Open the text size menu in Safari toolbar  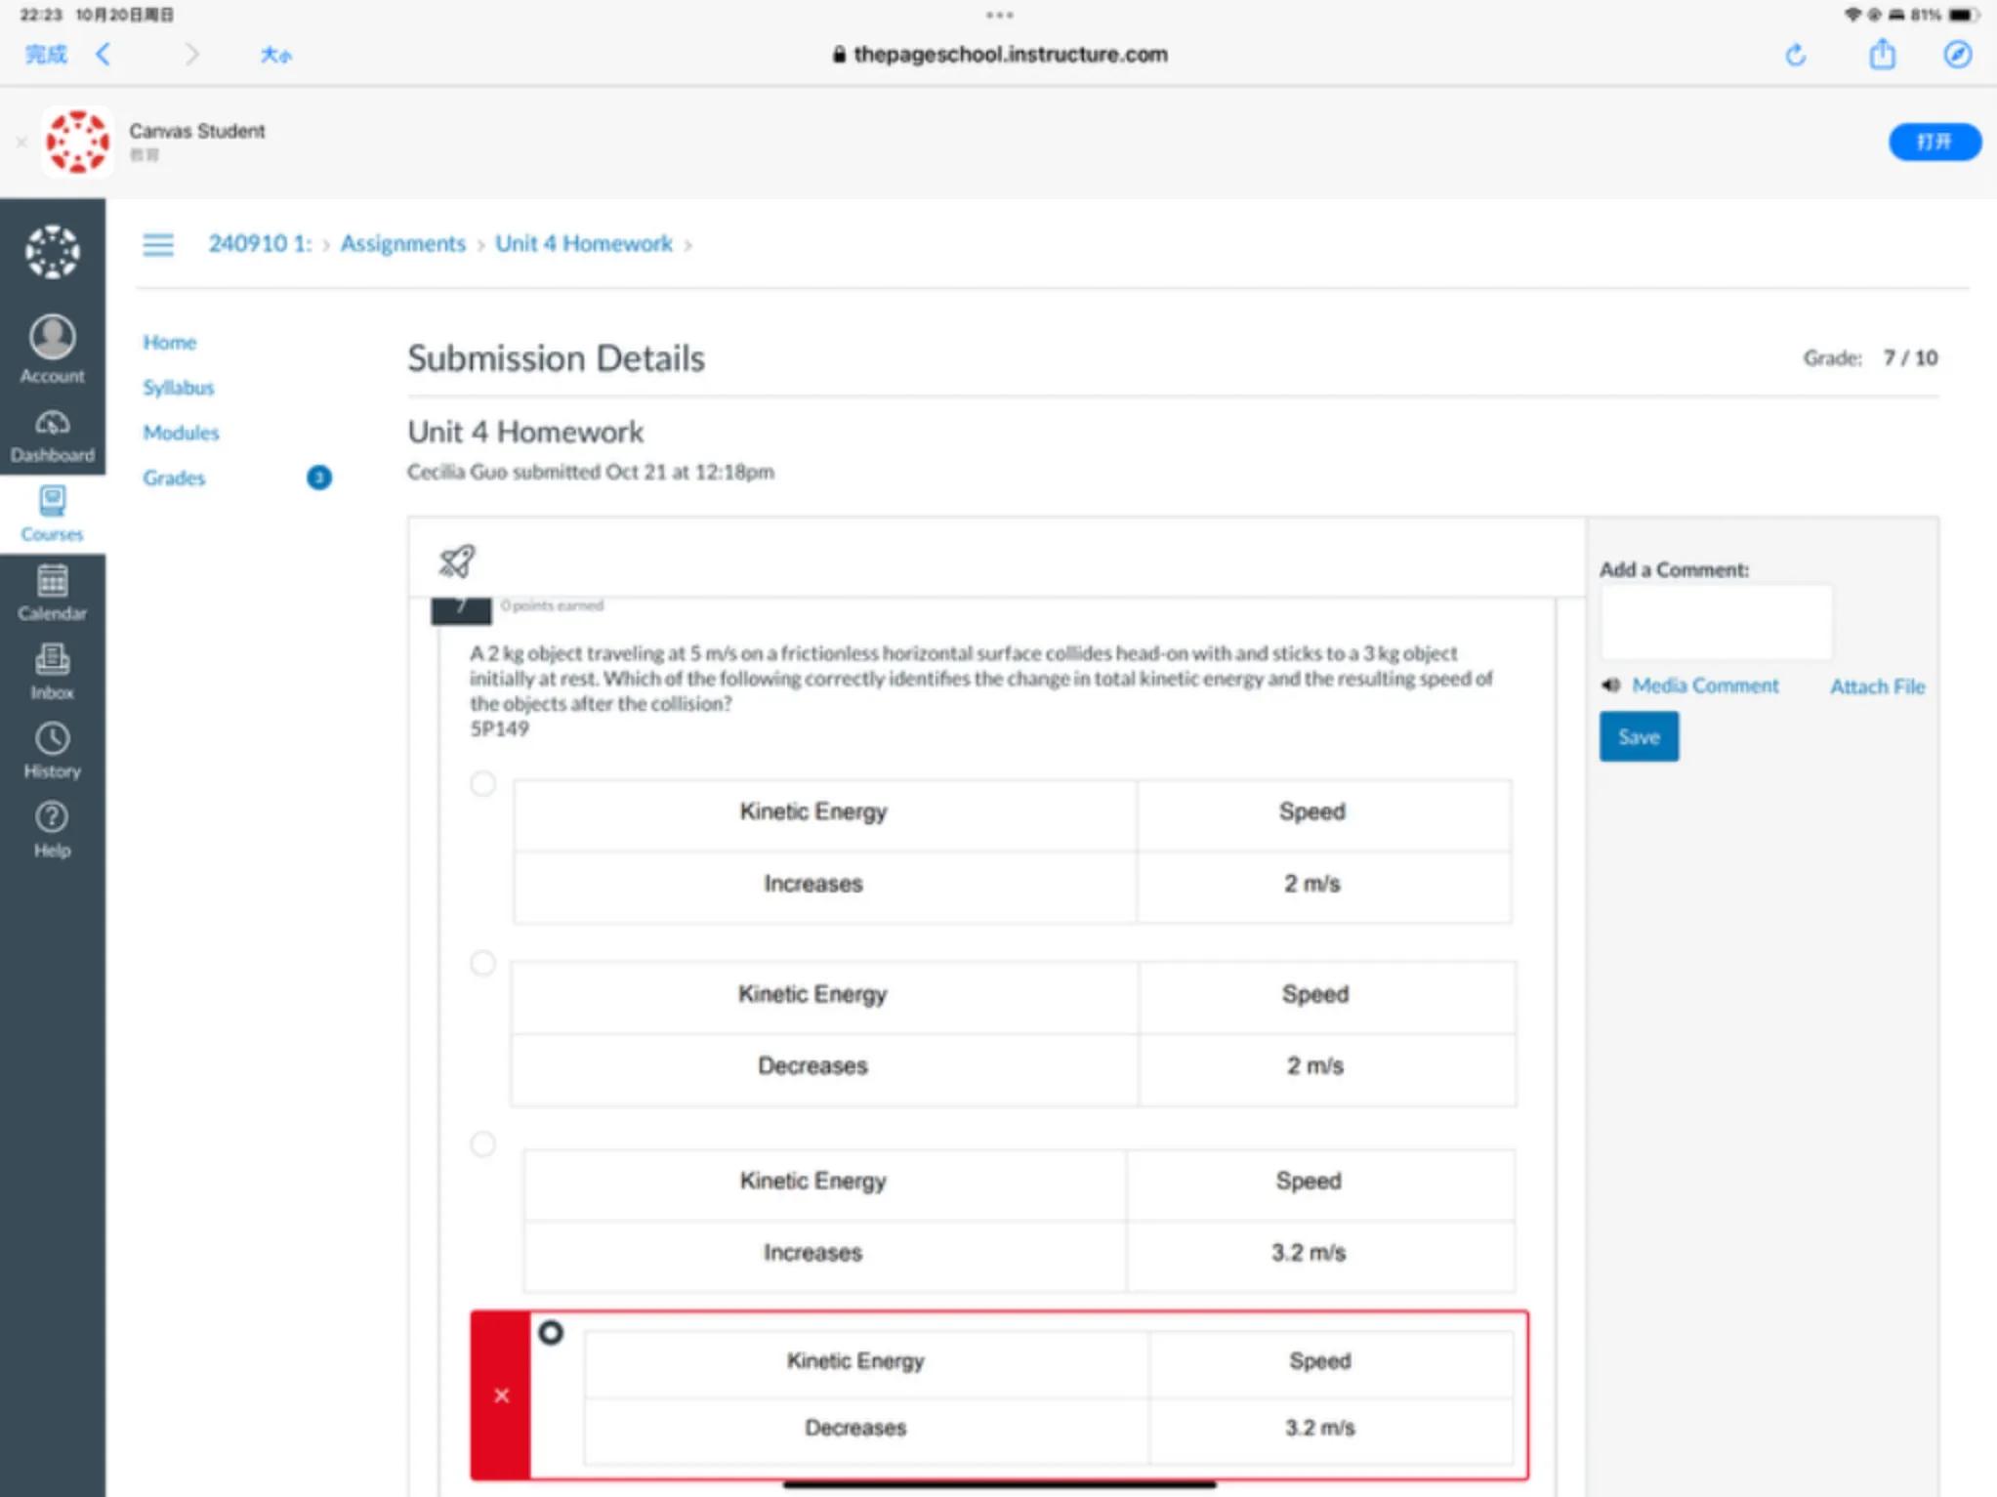(x=275, y=55)
